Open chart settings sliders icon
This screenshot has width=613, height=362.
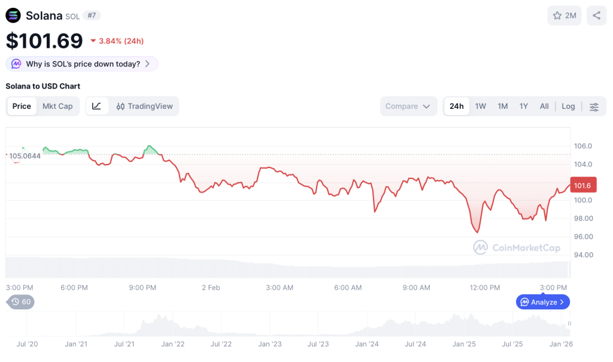point(594,107)
